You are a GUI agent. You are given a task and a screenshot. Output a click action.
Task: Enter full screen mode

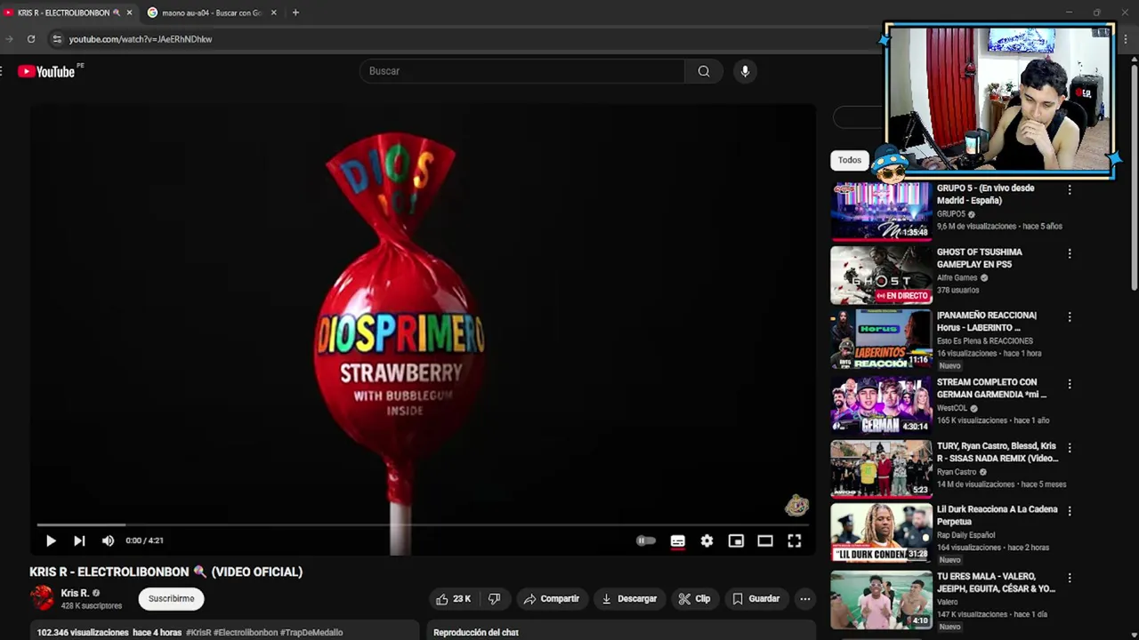click(x=795, y=540)
